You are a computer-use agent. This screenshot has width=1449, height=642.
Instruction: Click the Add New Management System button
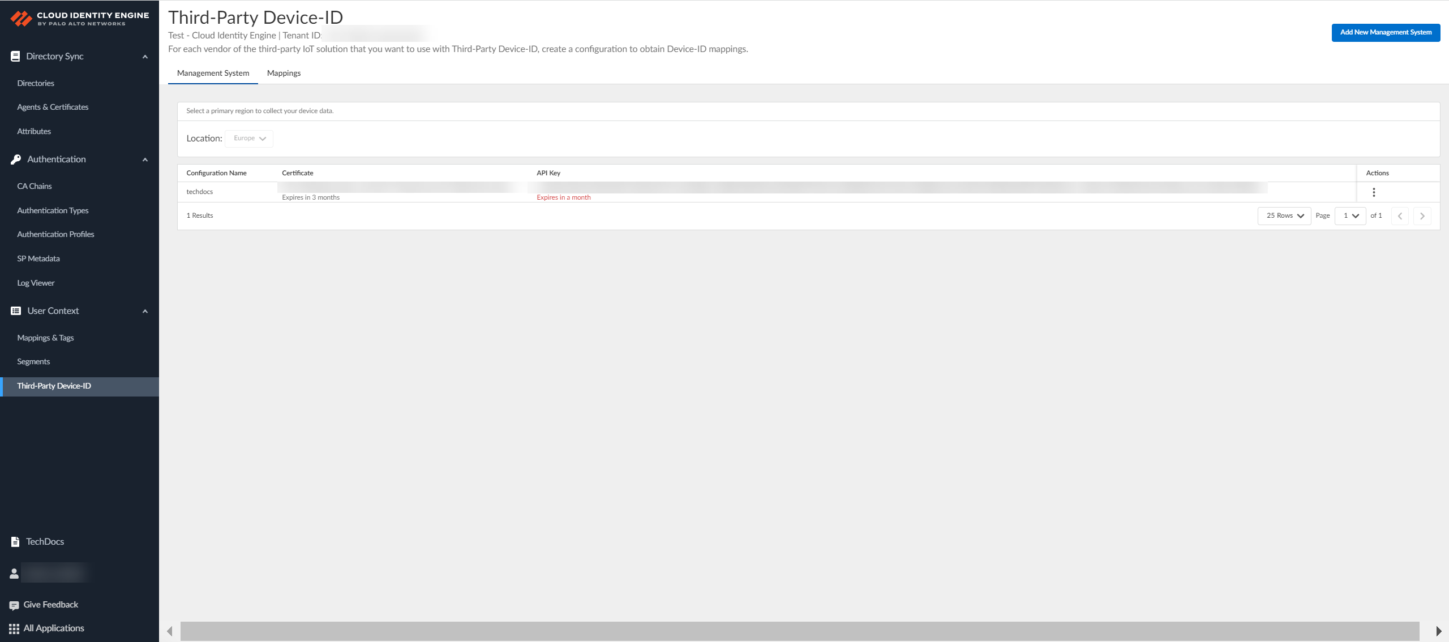(x=1386, y=32)
